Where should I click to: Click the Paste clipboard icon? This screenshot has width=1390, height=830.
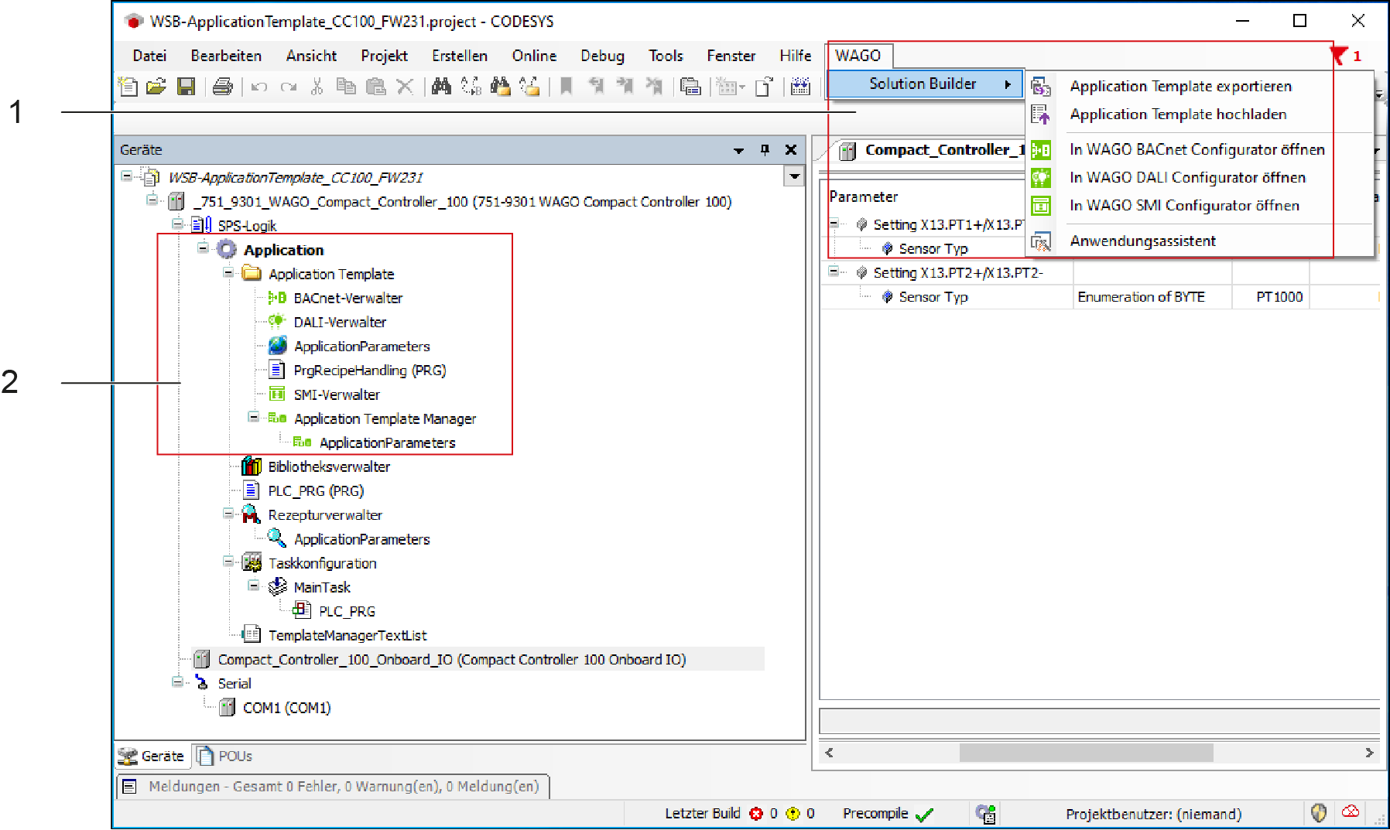[x=375, y=87]
